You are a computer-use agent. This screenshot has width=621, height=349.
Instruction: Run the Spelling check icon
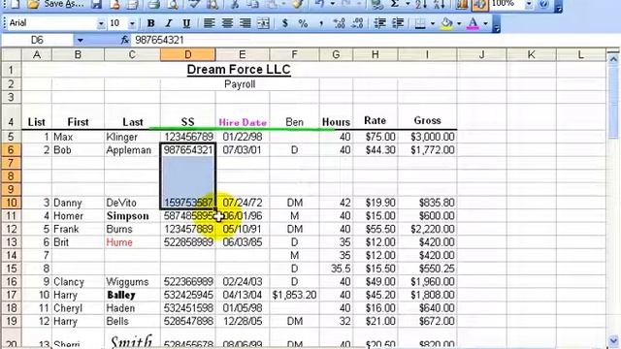194,4
